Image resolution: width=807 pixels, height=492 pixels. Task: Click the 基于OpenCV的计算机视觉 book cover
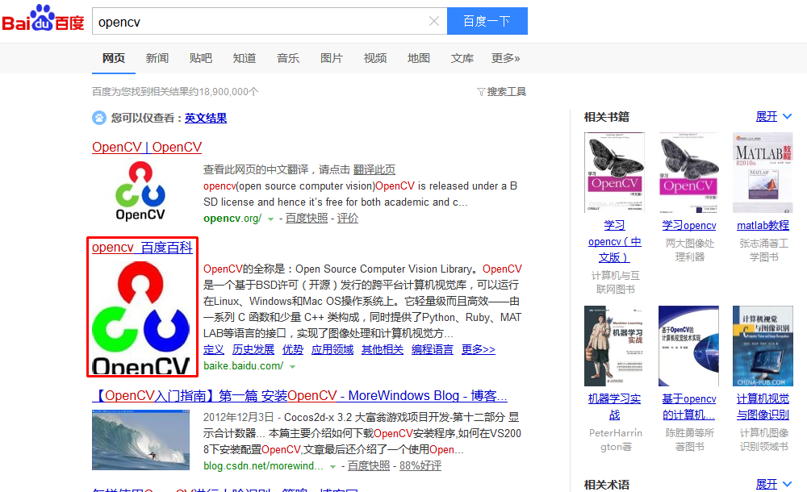688,346
